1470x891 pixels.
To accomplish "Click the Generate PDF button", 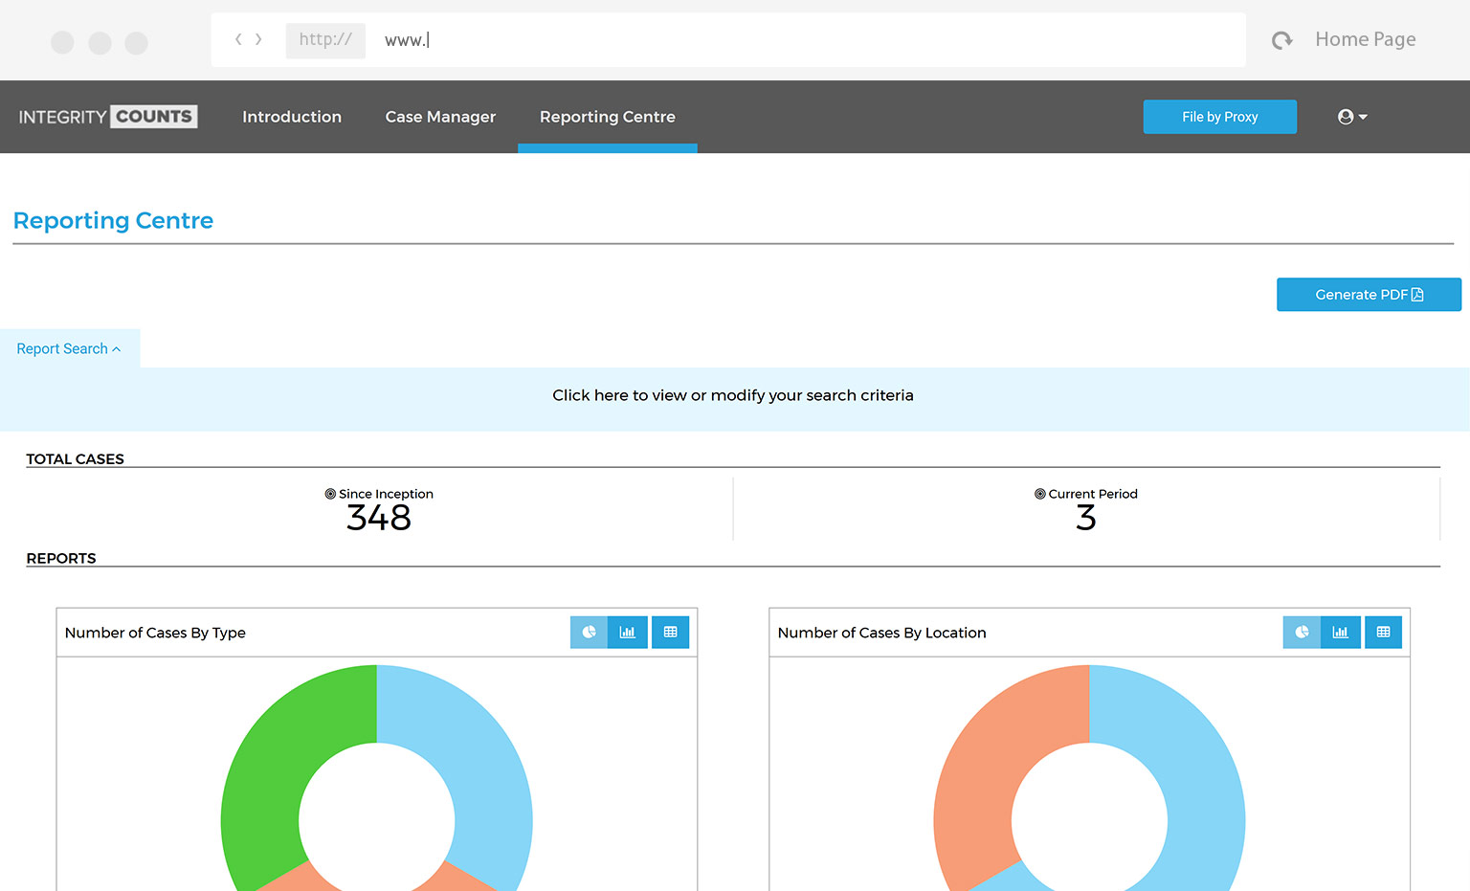I will [x=1369, y=295].
